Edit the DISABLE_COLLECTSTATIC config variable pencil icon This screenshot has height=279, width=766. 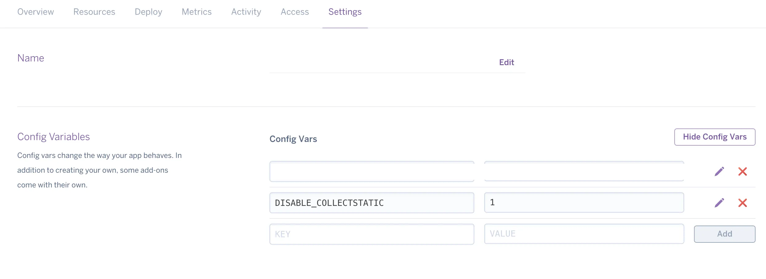(x=719, y=203)
